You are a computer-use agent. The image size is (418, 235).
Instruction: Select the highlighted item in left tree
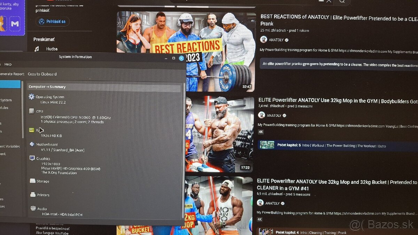pos(10,84)
